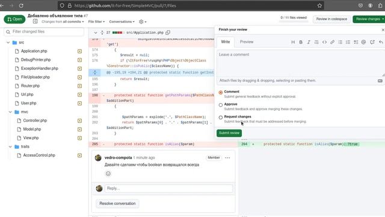This screenshot has width=385, height=217.
Task: Open the Conversations dropdown
Action: coord(122,22)
